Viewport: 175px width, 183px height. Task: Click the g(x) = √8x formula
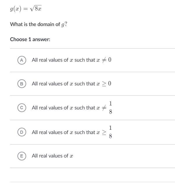(x=26, y=9)
